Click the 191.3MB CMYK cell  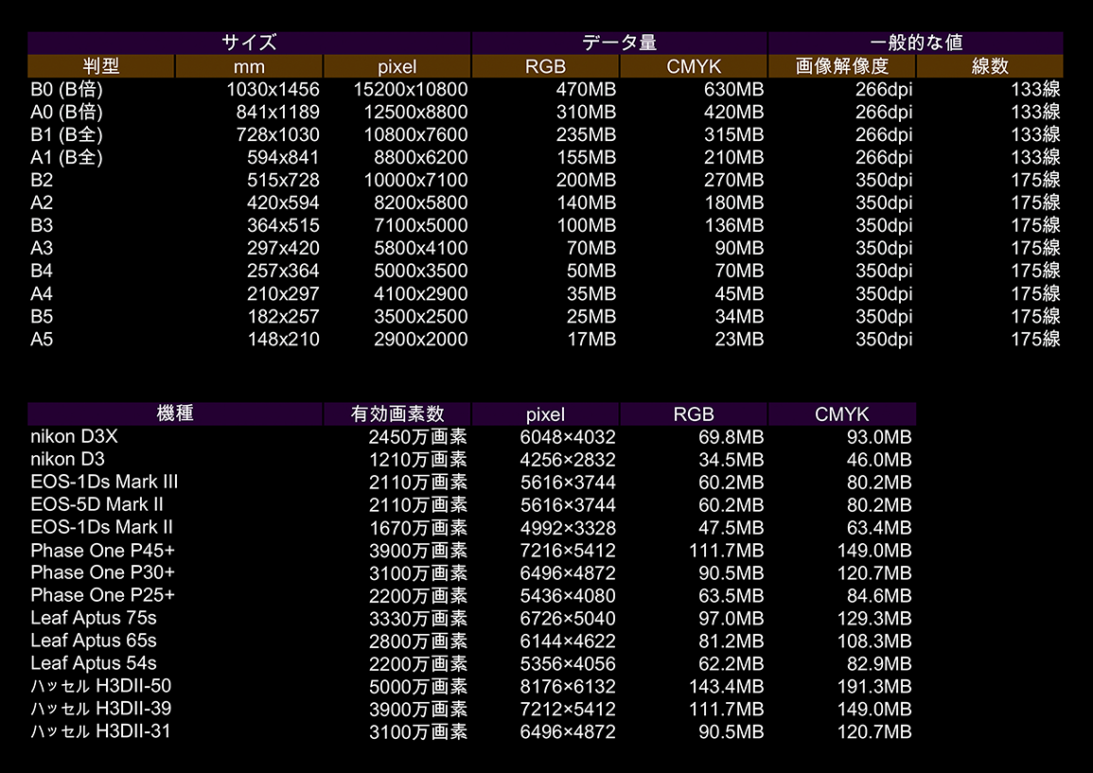(x=874, y=687)
